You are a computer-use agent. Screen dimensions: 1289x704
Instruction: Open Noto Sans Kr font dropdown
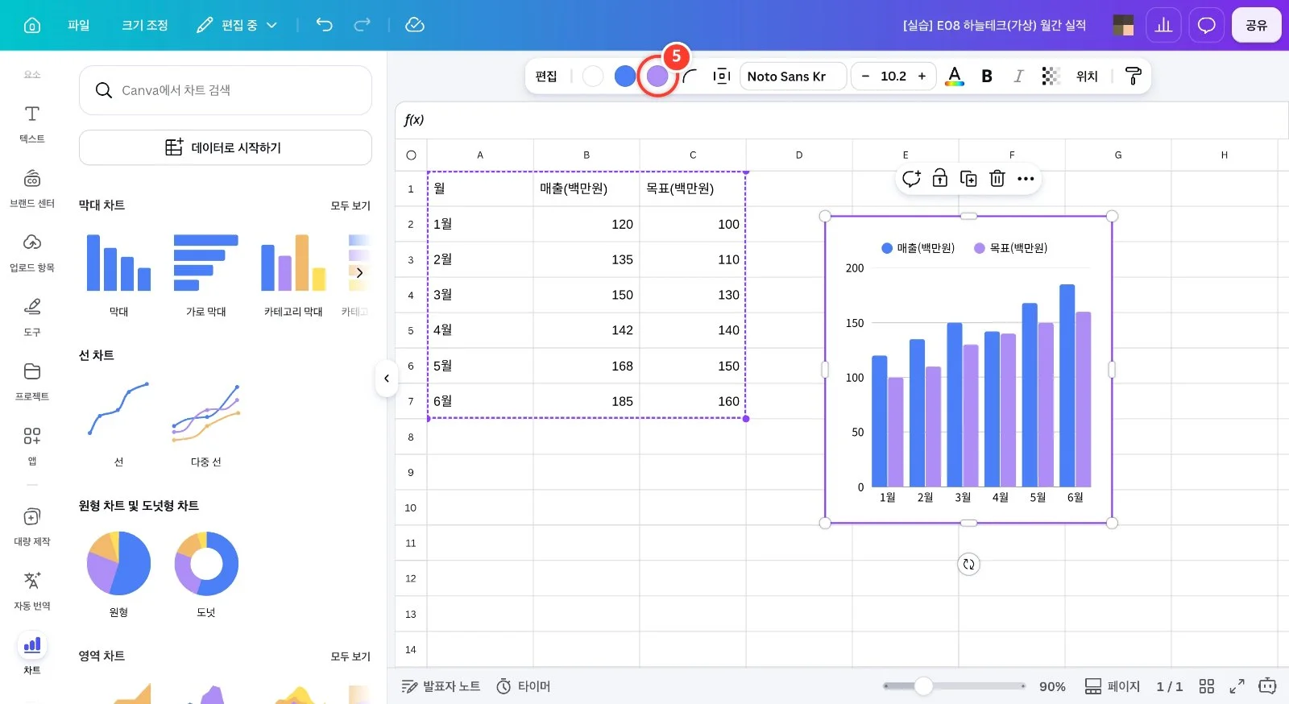[x=793, y=76]
